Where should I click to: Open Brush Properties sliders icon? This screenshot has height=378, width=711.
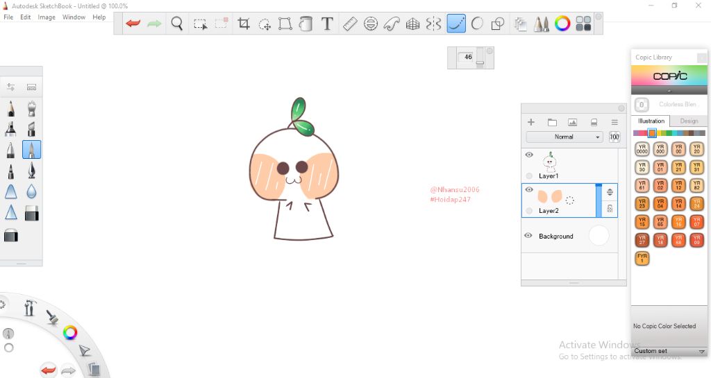[10, 87]
